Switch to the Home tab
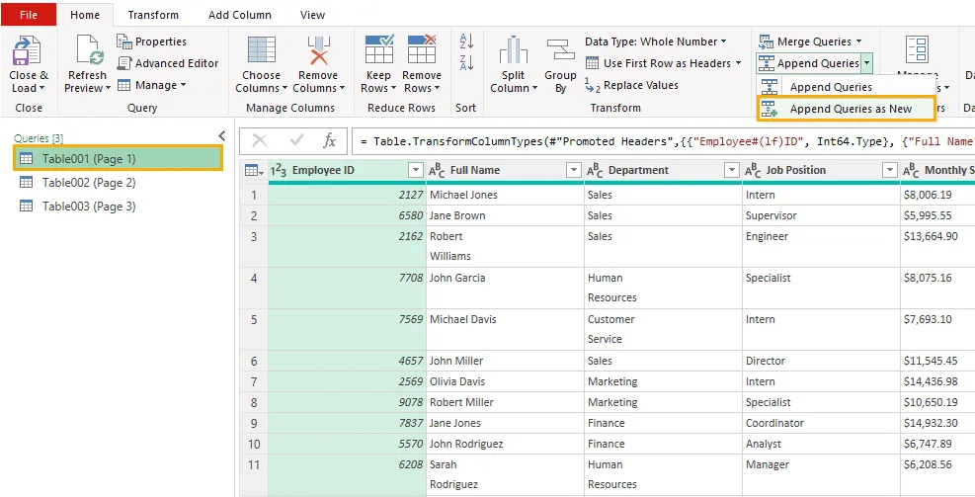This screenshot has width=975, height=497. click(85, 15)
